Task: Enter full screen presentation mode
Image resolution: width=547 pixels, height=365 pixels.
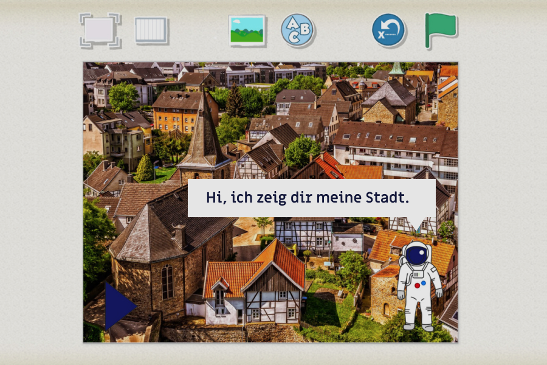Action: (x=100, y=30)
